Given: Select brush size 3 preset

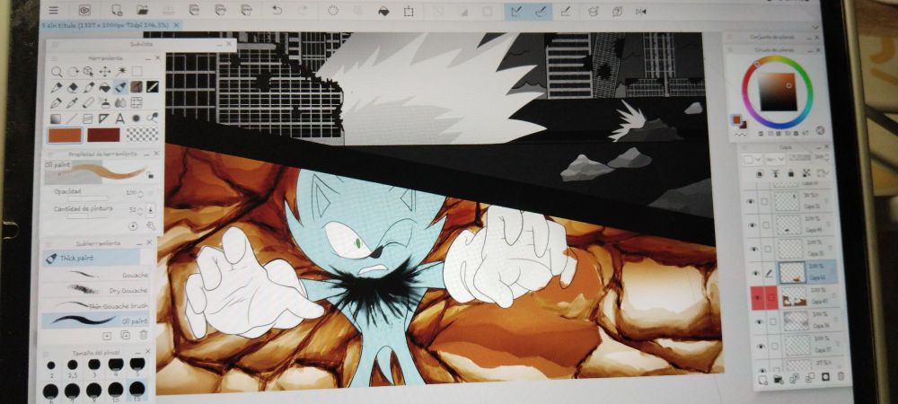Looking at the screenshot, I should (x=94, y=367).
